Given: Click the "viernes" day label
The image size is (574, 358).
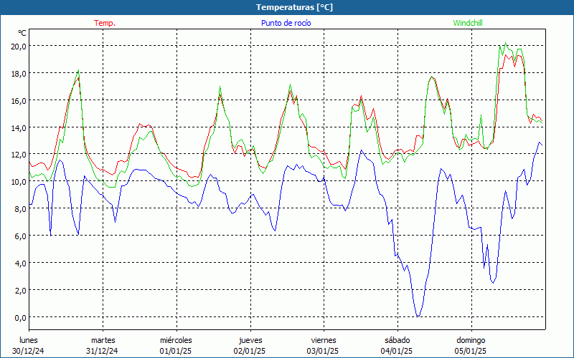Looking at the screenshot, I should coord(324,340).
